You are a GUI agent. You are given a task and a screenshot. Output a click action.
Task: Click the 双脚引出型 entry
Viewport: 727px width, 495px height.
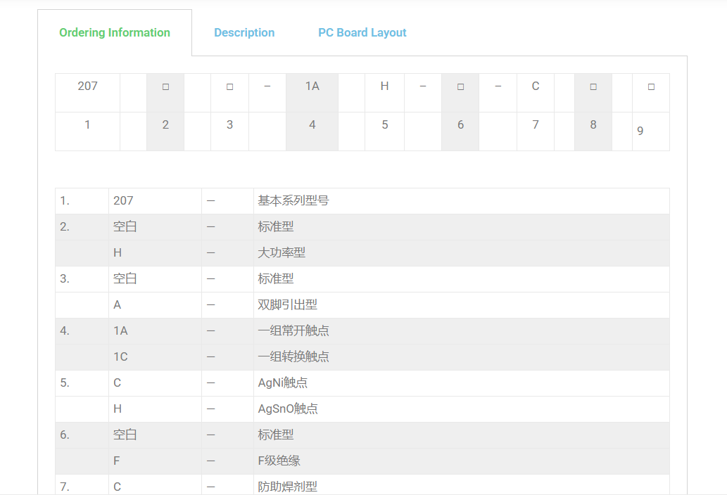(x=287, y=304)
